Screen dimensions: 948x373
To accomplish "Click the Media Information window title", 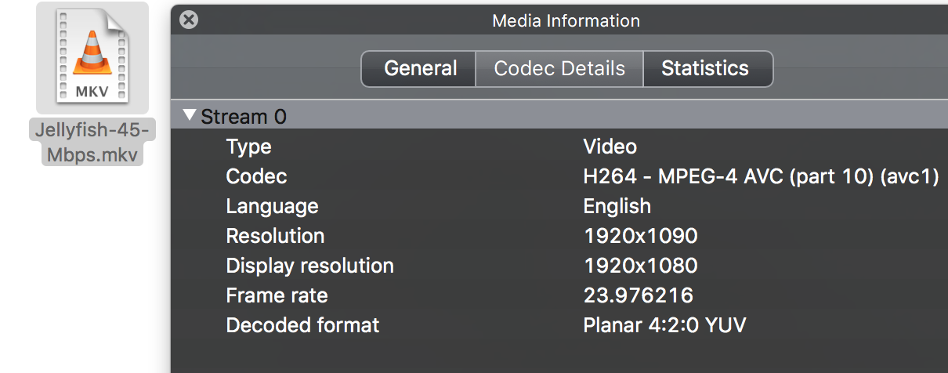I will (x=566, y=21).
